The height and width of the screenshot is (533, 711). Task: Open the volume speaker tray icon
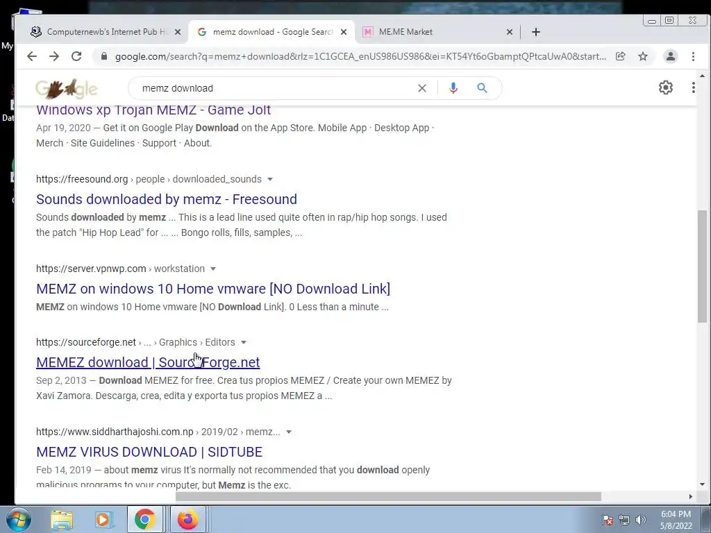(x=641, y=520)
